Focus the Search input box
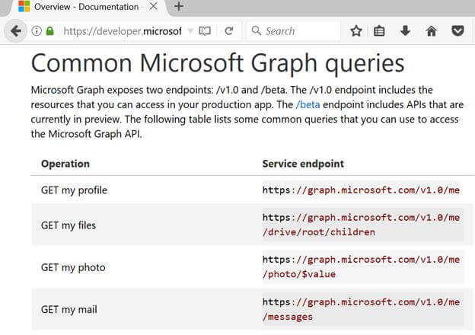Image resolution: width=475 pixels, height=335 pixels. (x=294, y=31)
